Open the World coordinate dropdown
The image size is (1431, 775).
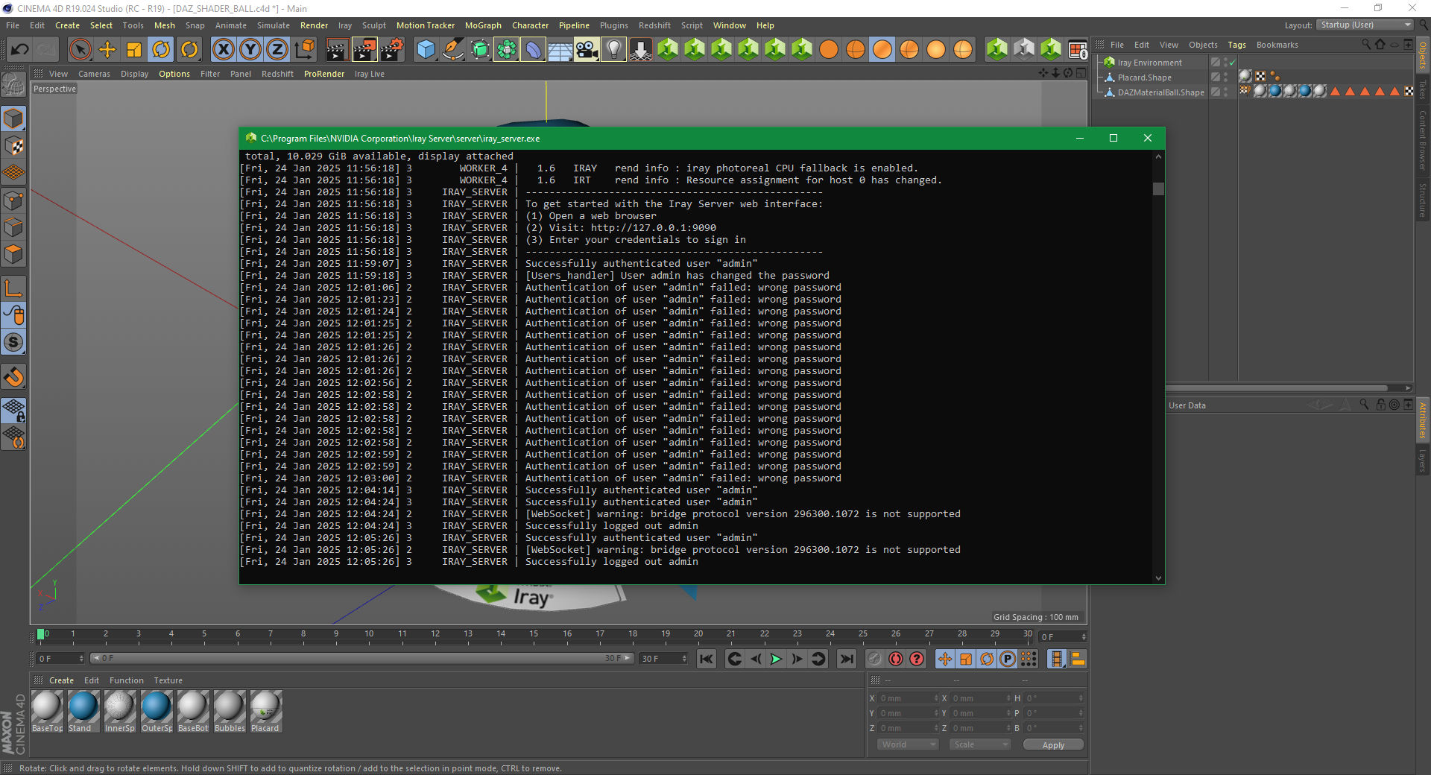908,744
